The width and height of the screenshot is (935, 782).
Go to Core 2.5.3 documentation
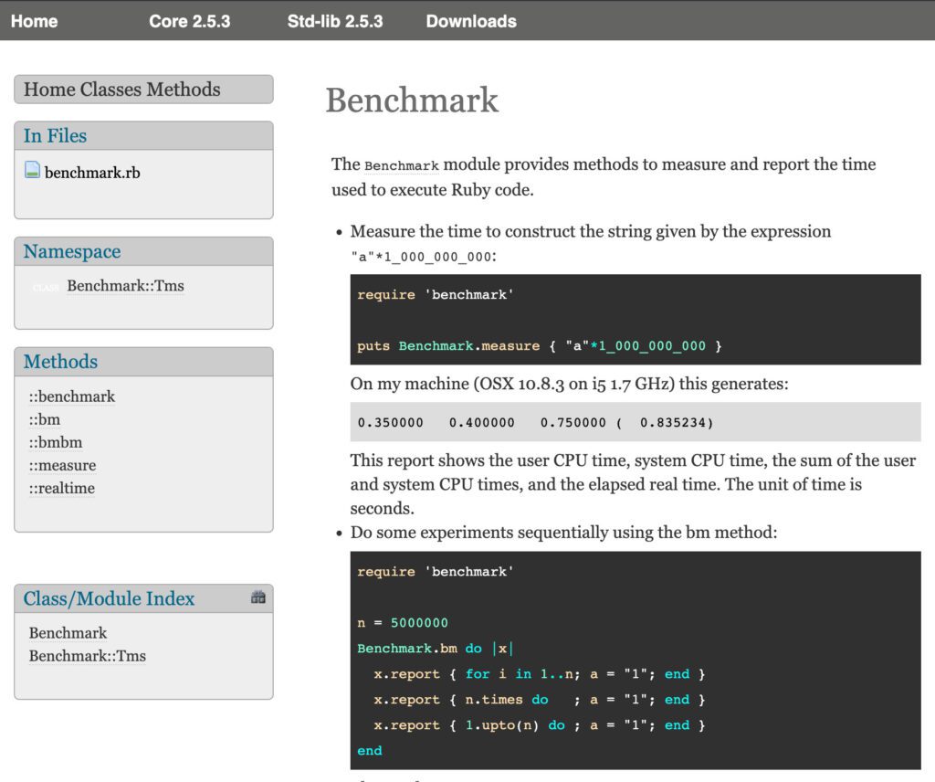pos(190,21)
